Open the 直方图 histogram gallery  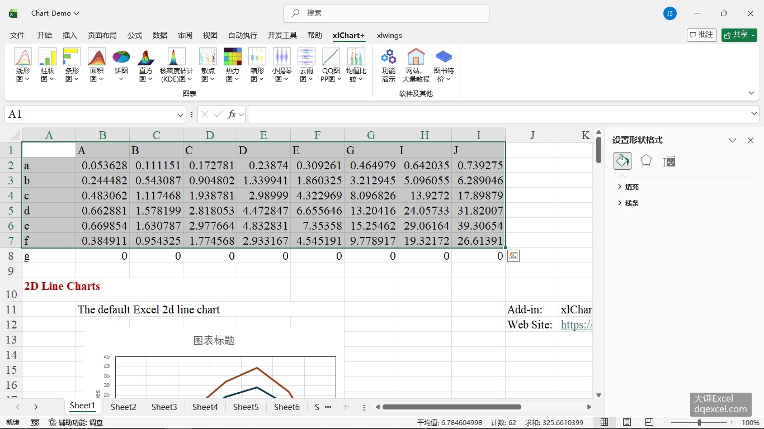[146, 65]
